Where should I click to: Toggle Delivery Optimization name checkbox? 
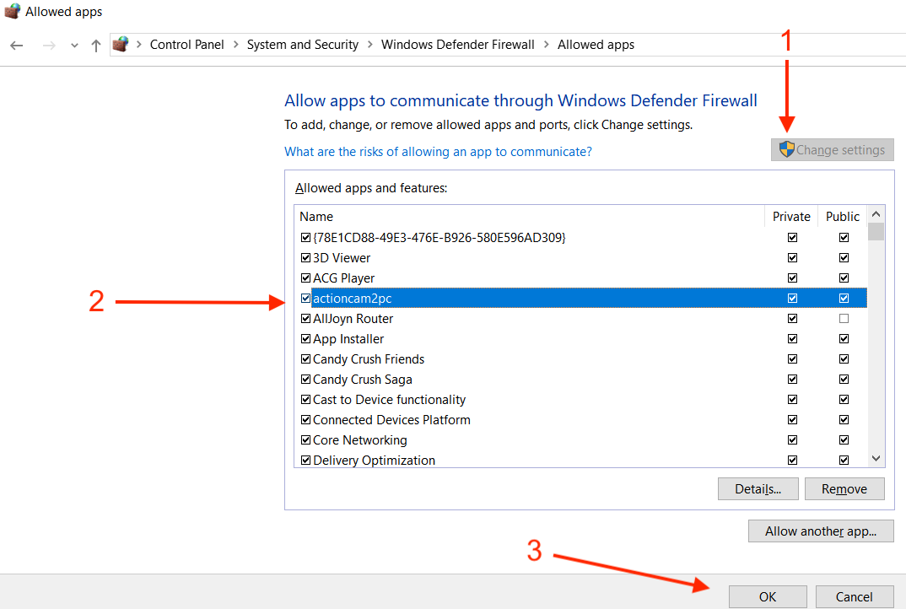[305, 460]
